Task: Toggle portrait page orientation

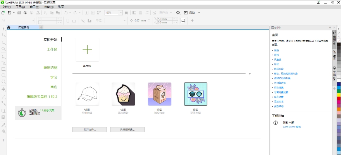Action: click(x=68, y=21)
